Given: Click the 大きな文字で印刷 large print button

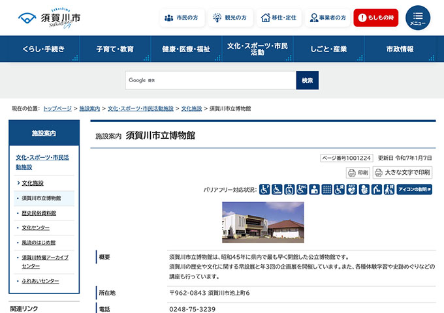Looking at the screenshot, I should 402,172.
